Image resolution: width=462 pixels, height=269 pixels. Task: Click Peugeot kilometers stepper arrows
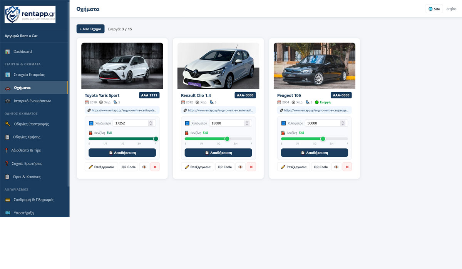(343, 123)
